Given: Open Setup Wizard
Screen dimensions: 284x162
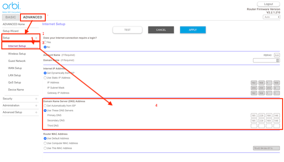Looking at the screenshot, I should pyautogui.click(x=11, y=31).
